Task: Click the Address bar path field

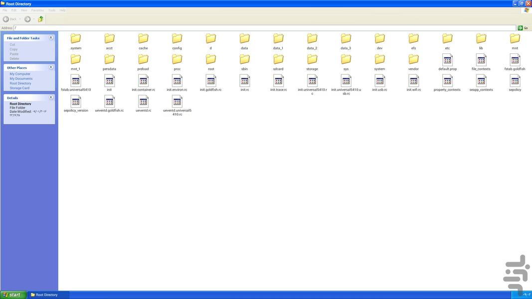Action: 264,28
